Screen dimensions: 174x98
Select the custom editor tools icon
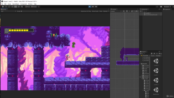coord(22,7)
